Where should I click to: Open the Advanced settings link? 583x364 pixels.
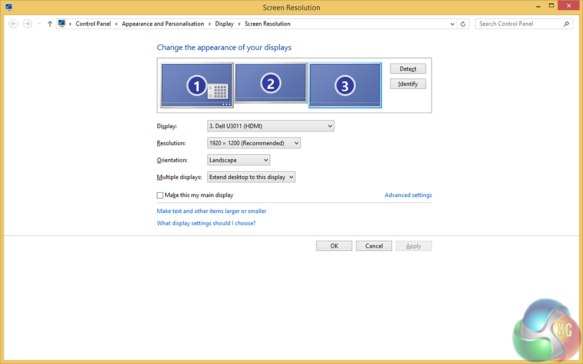(408, 195)
